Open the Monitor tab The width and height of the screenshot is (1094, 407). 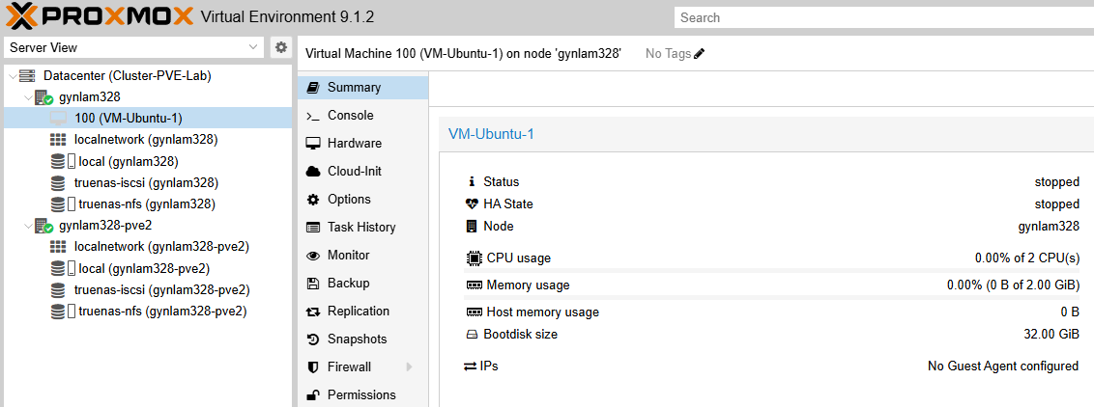362,256
